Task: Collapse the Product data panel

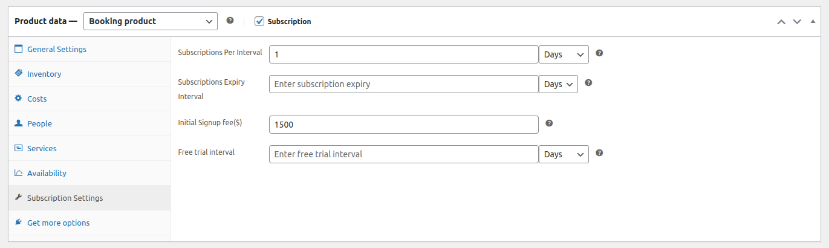Action: (812, 21)
